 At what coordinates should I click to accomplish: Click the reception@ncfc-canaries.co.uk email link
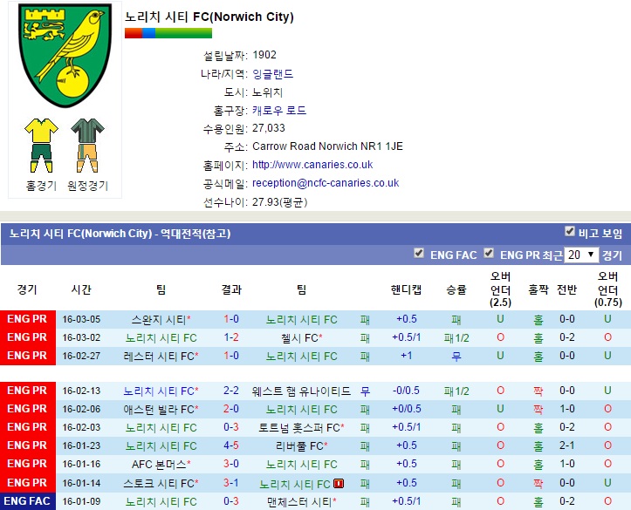pyautogui.click(x=325, y=183)
